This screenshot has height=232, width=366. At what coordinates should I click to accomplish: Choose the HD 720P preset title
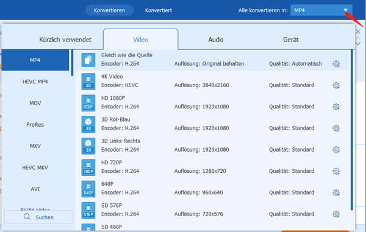112,163
